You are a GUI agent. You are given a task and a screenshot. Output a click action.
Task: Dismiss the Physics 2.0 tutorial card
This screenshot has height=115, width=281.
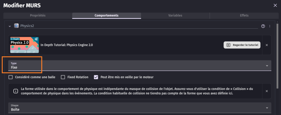[x=267, y=45]
